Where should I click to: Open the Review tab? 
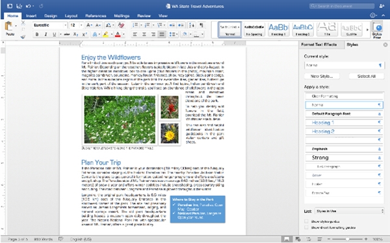[x=144, y=16]
